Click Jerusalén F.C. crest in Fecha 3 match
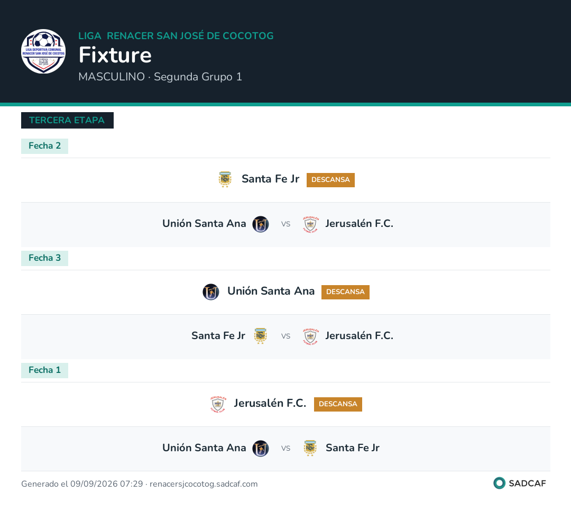The image size is (571, 511). [x=311, y=336]
